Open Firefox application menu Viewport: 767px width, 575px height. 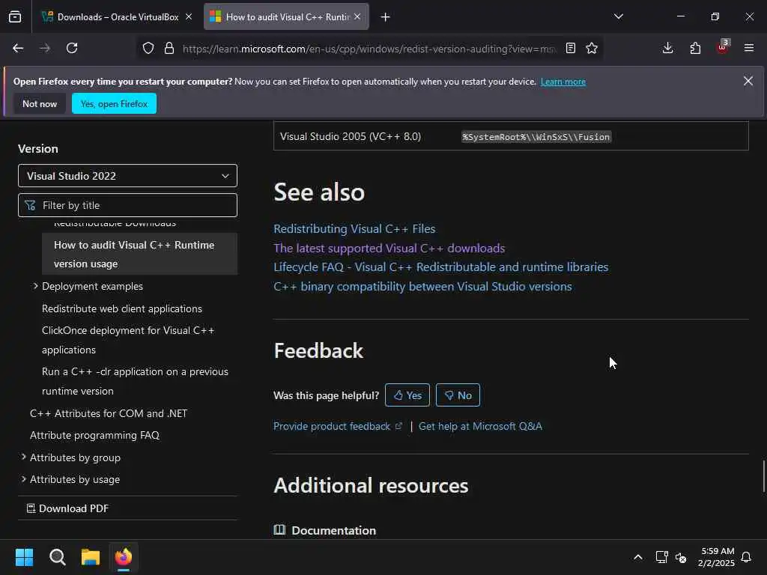749,48
